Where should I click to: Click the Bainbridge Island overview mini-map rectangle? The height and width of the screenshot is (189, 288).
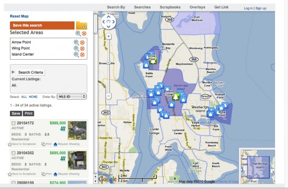click(x=258, y=167)
